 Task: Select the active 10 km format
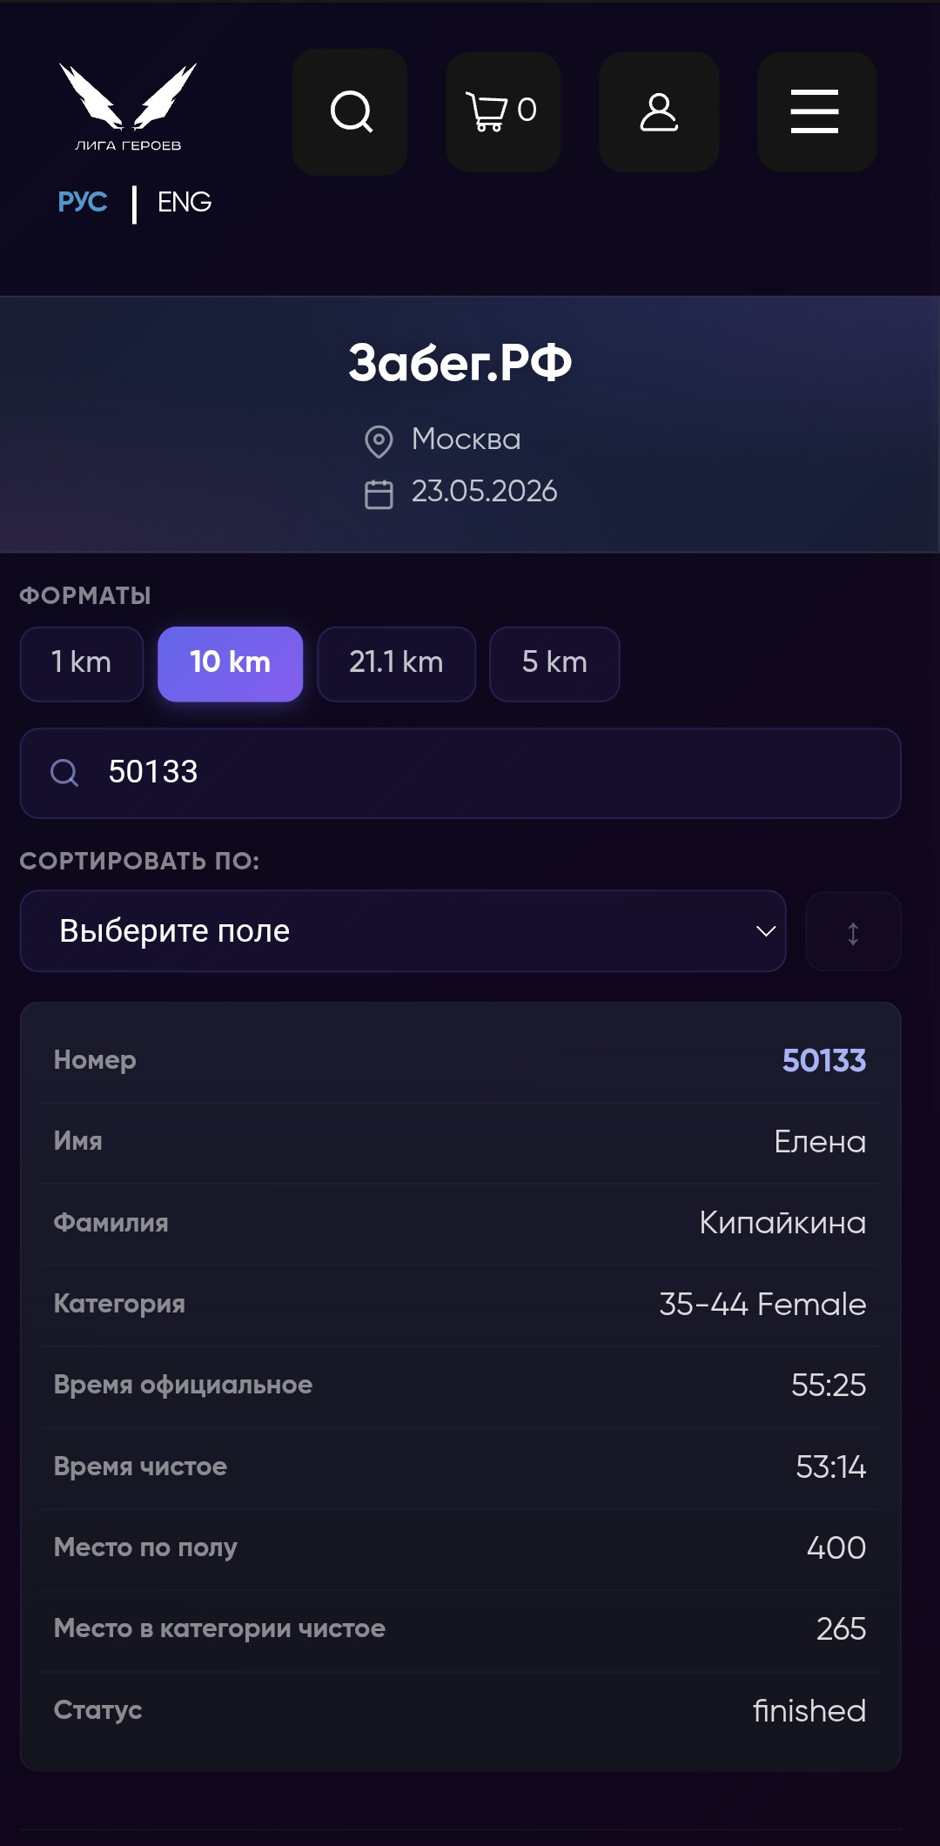pos(231,664)
